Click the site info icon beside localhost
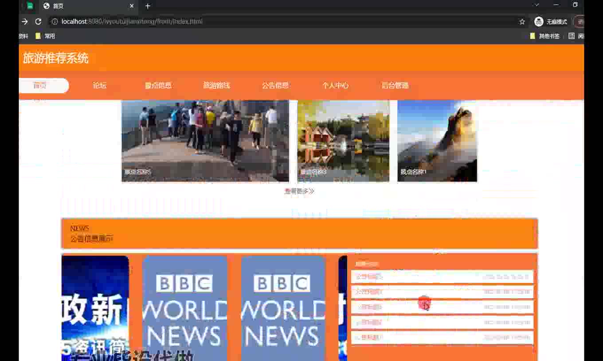 click(54, 22)
